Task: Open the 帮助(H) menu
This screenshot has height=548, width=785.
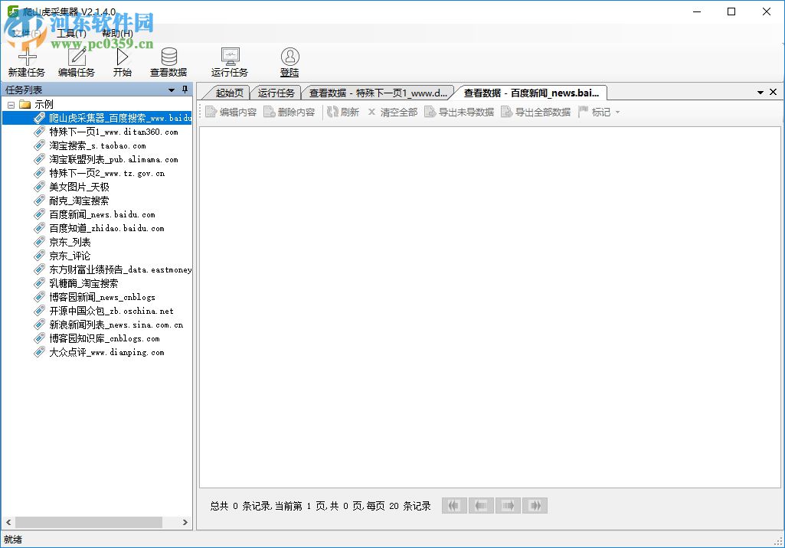Action: point(117,34)
